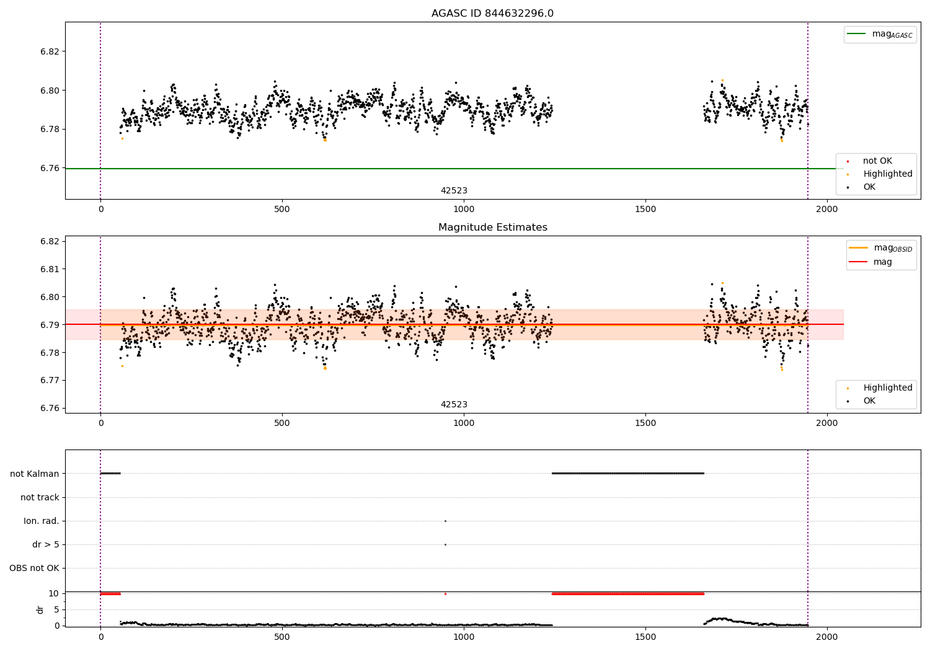Viewport: 930px width, 651px height.
Task: Click the dr > 5 axis label
Action: coord(46,544)
